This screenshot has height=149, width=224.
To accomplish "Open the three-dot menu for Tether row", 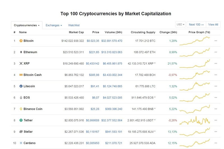I will 216,120.
